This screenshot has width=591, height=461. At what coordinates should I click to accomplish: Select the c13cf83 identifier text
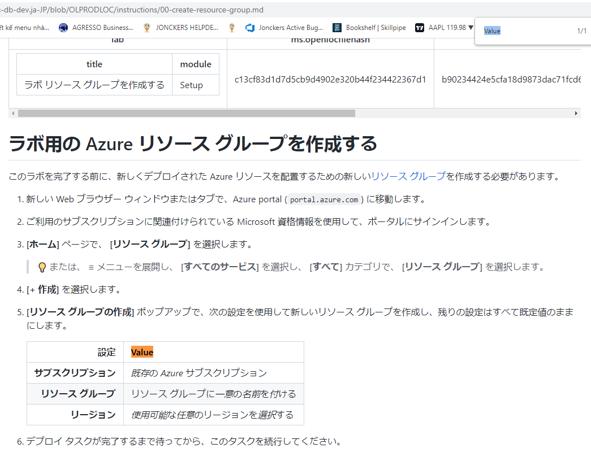330,80
